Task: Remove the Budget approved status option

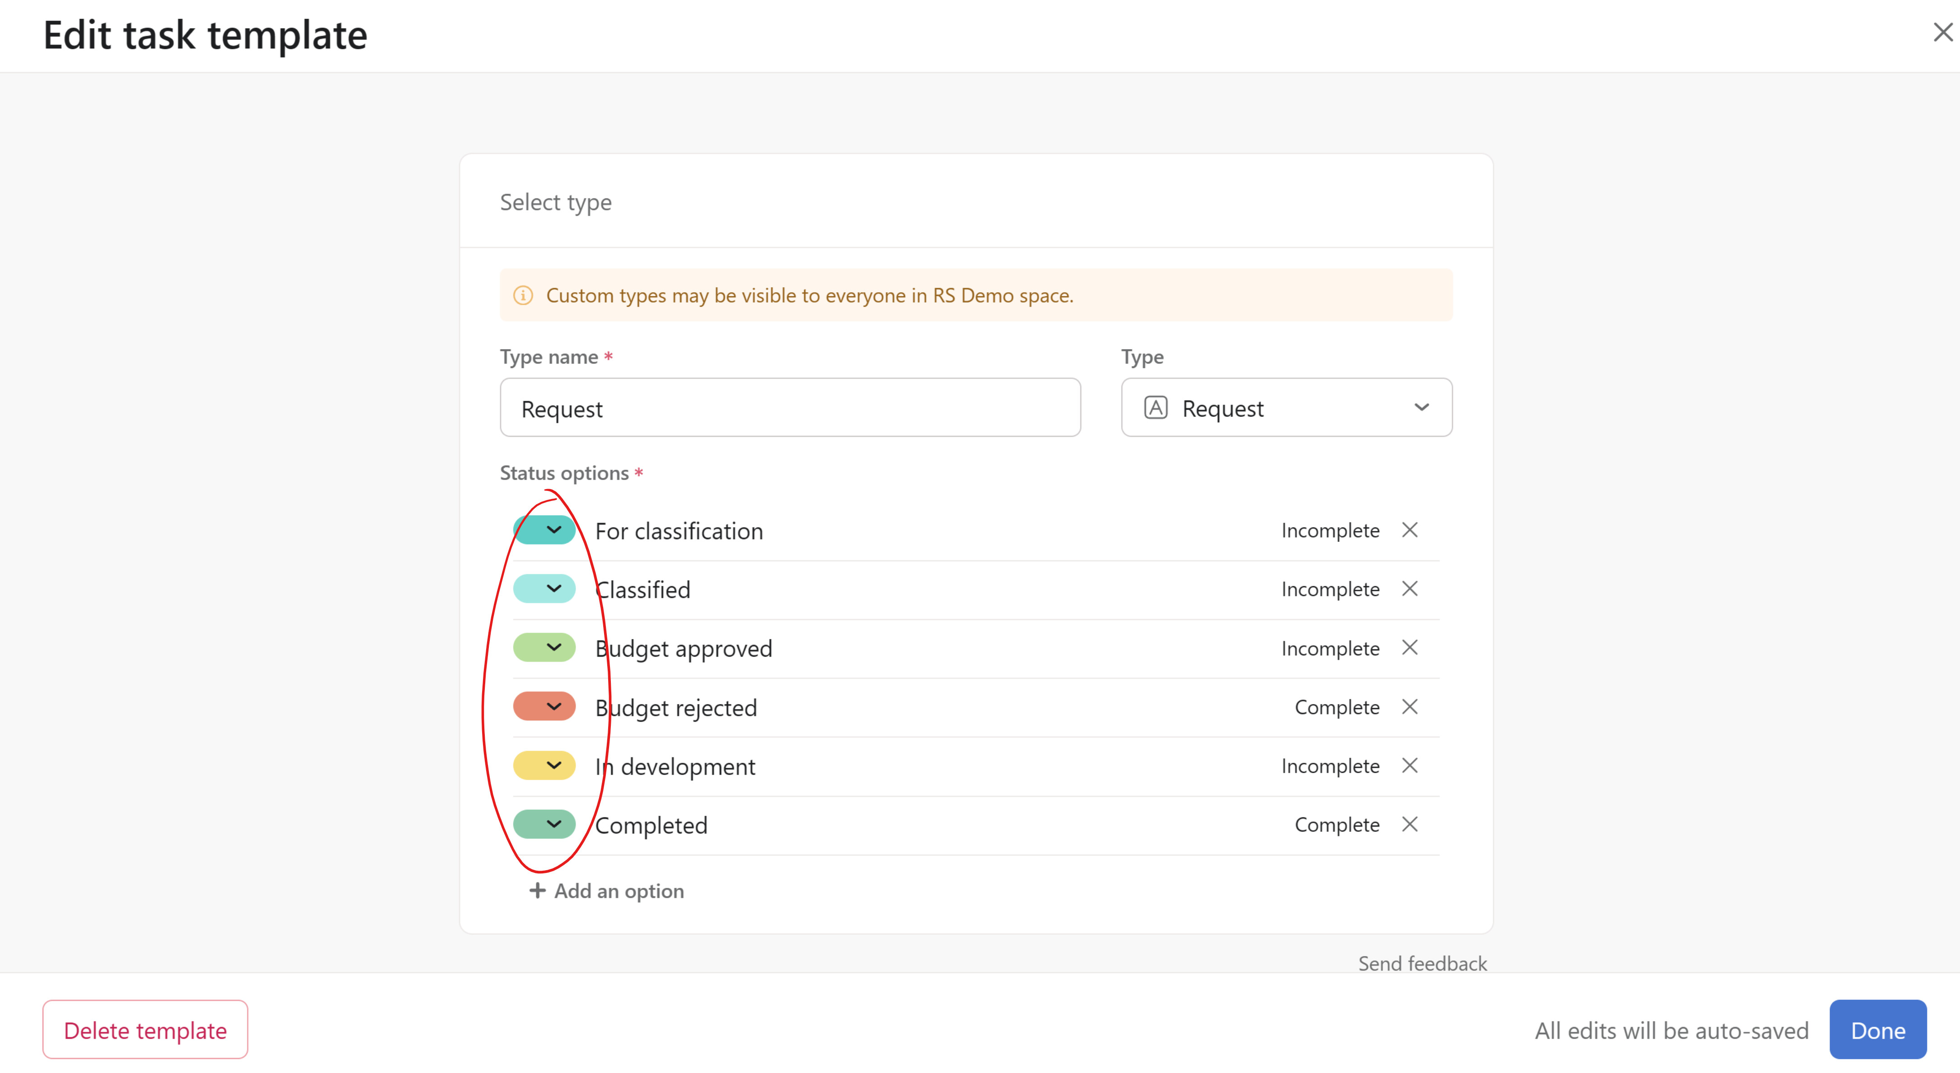Action: 1409,648
